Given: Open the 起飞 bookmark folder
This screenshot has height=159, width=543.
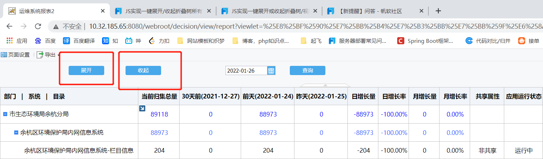Looking at the screenshot, I should click(311, 41).
